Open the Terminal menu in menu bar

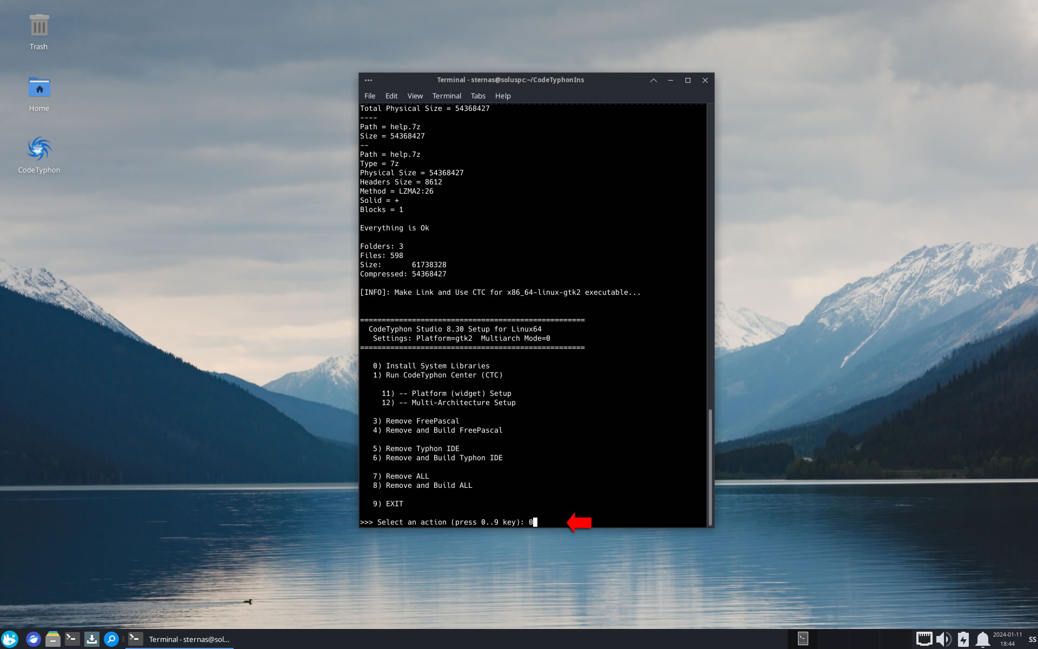447,96
